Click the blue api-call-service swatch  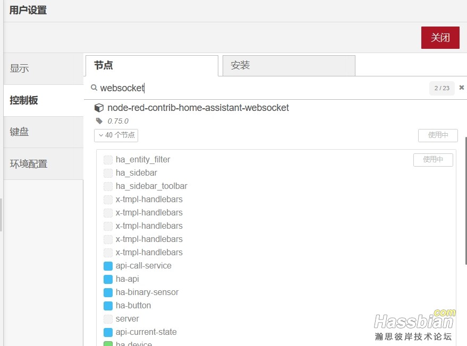pos(108,266)
